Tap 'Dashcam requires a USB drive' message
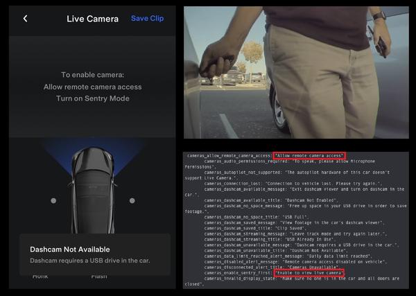 point(90,261)
